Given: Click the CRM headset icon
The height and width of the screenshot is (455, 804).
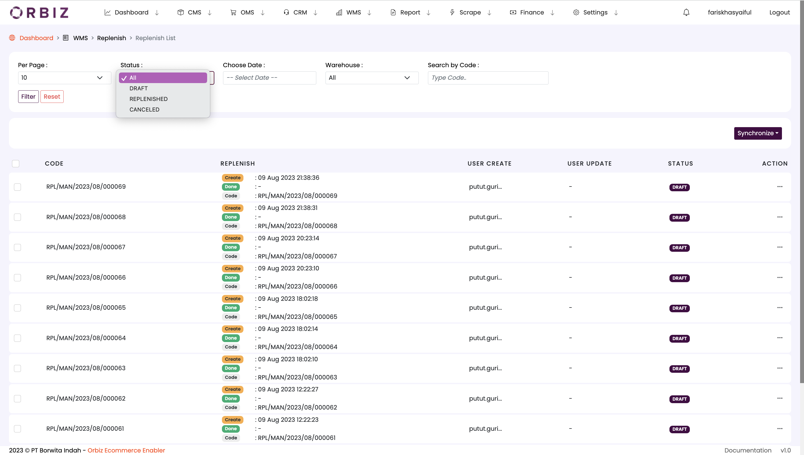Looking at the screenshot, I should (286, 13).
